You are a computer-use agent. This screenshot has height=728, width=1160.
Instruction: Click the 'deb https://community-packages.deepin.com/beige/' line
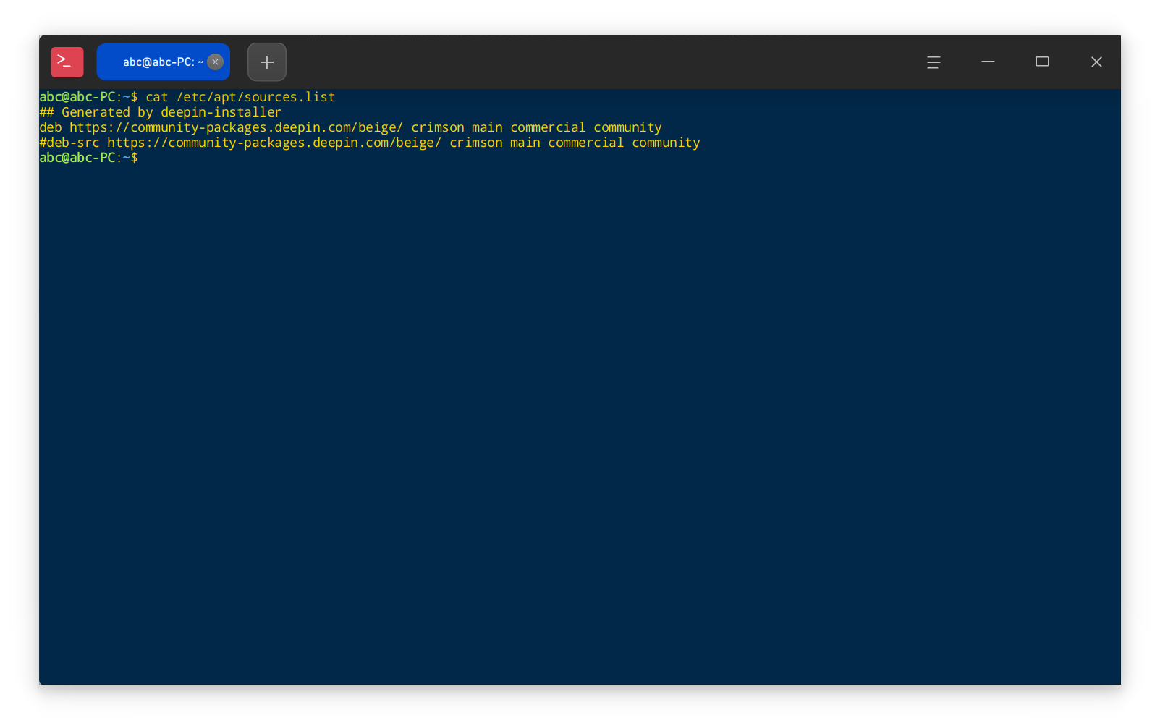coord(350,127)
